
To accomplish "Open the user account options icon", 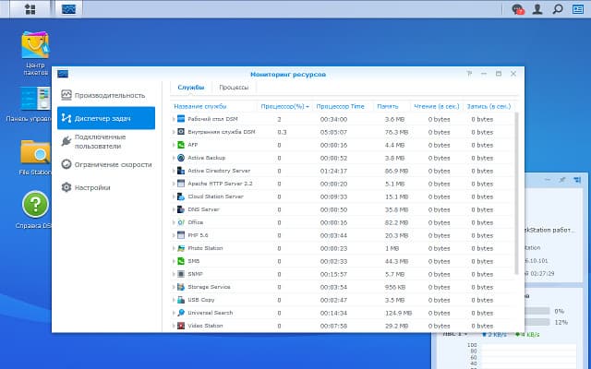I will [x=537, y=9].
